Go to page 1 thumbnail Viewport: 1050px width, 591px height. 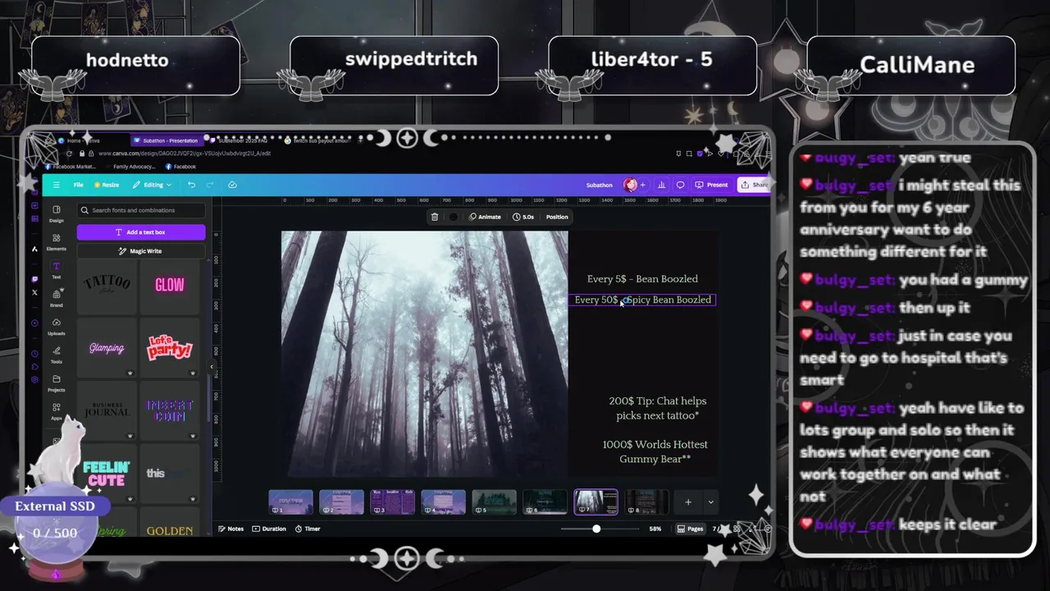(290, 502)
